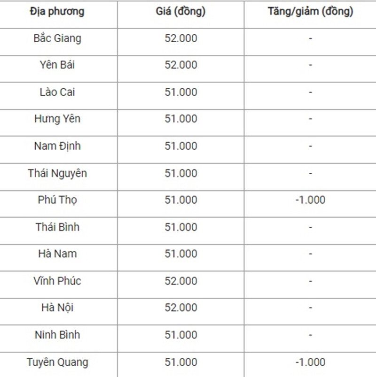Screen dimensions: 376x377
Task: Click the Tuyên Quang location cell
Action: [57, 362]
